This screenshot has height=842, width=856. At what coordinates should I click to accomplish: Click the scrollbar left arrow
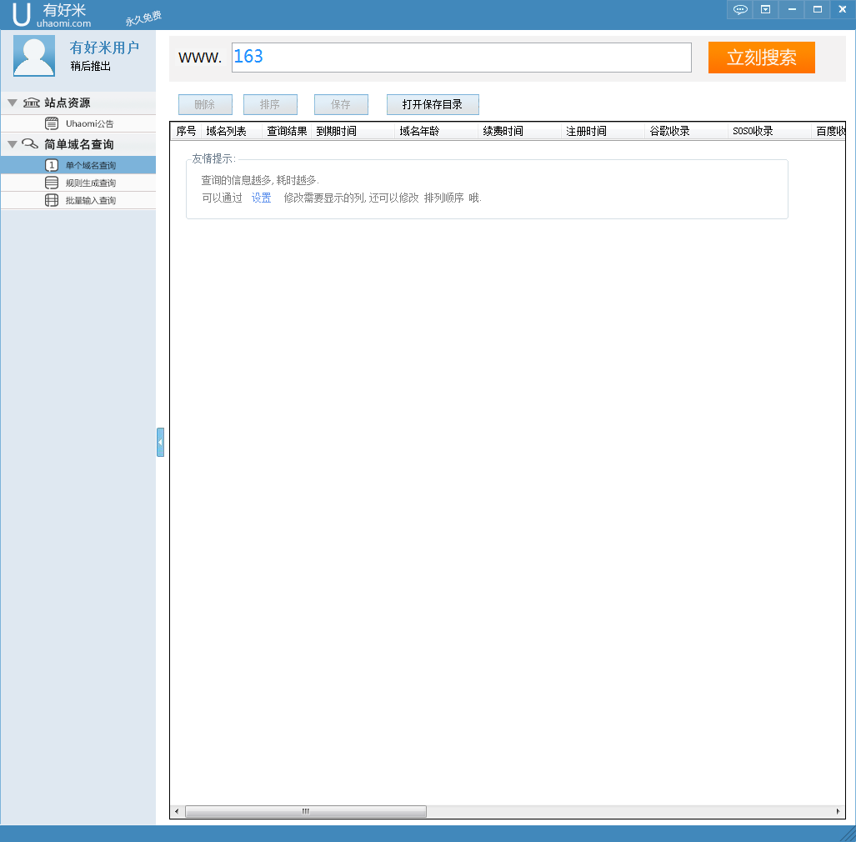point(177,811)
